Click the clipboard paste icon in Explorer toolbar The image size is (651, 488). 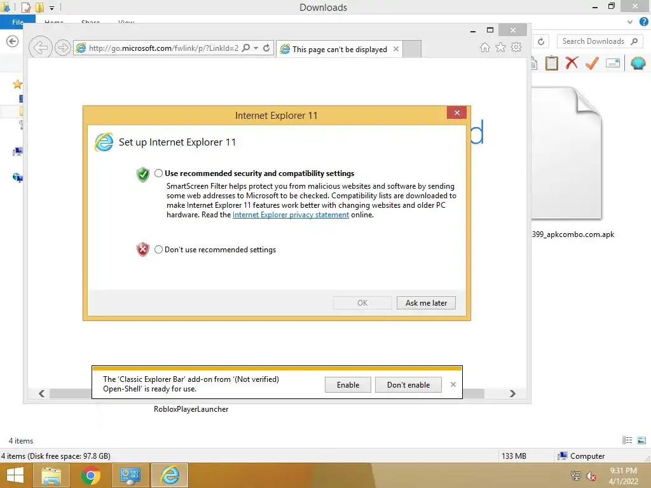pyautogui.click(x=551, y=63)
